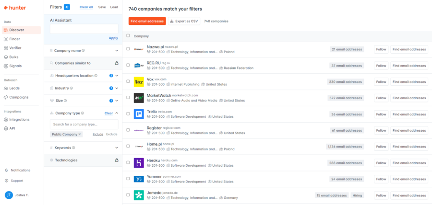Click the Vox company logo
Viewport: 432px width, 205px height.
coord(139,82)
